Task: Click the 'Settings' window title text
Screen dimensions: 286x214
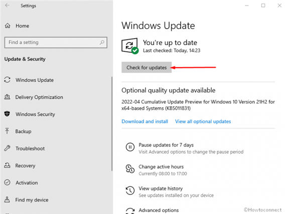Action: click(28, 6)
